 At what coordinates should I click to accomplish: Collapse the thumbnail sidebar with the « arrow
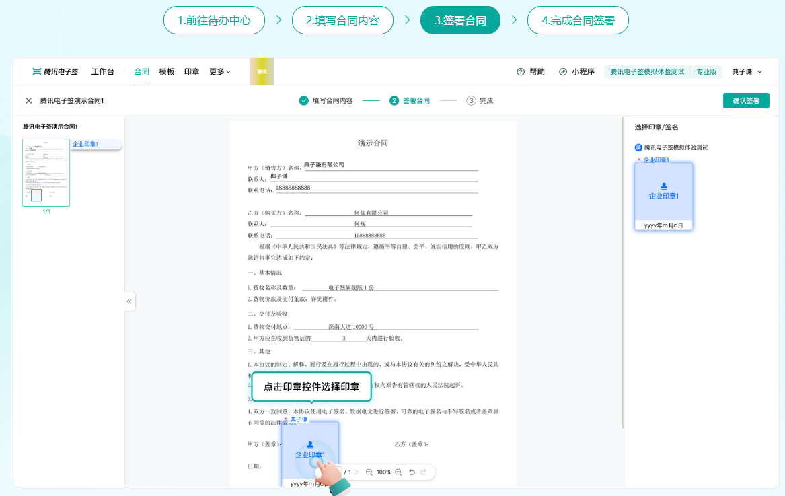coord(128,301)
